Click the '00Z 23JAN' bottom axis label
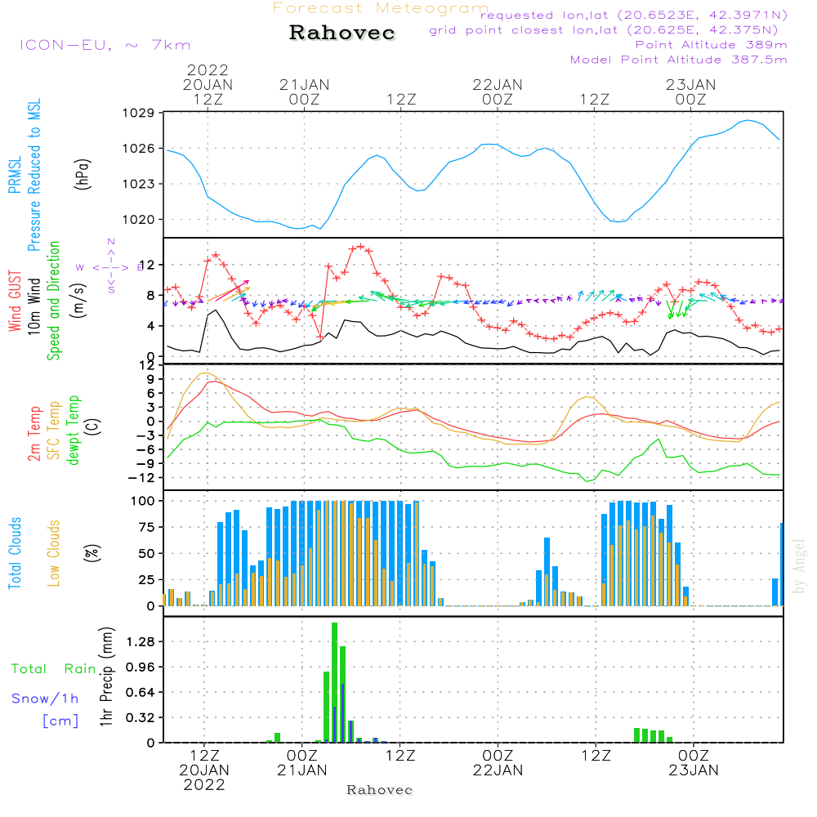 (694, 763)
